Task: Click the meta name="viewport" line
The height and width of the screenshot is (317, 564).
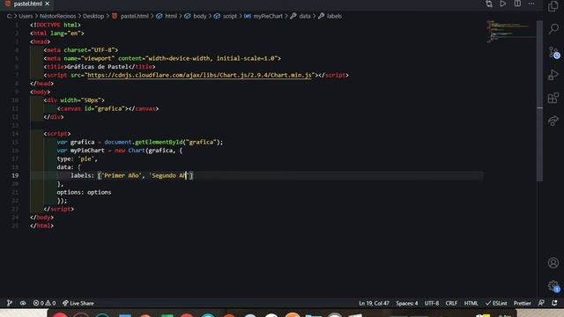Action: (162, 58)
